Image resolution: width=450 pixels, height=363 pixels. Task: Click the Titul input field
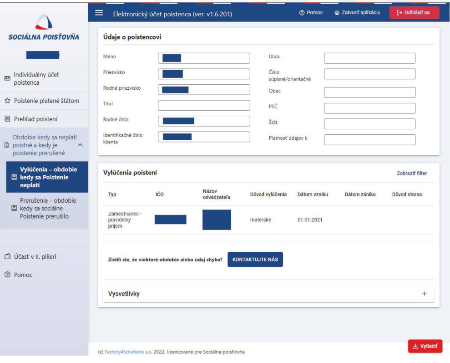click(x=204, y=105)
